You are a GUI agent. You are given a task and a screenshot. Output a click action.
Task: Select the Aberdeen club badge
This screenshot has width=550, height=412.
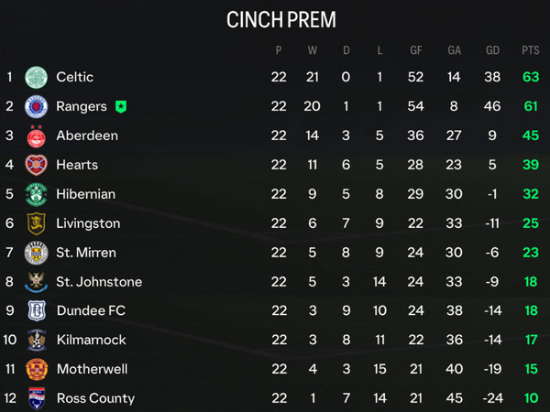[x=36, y=136]
